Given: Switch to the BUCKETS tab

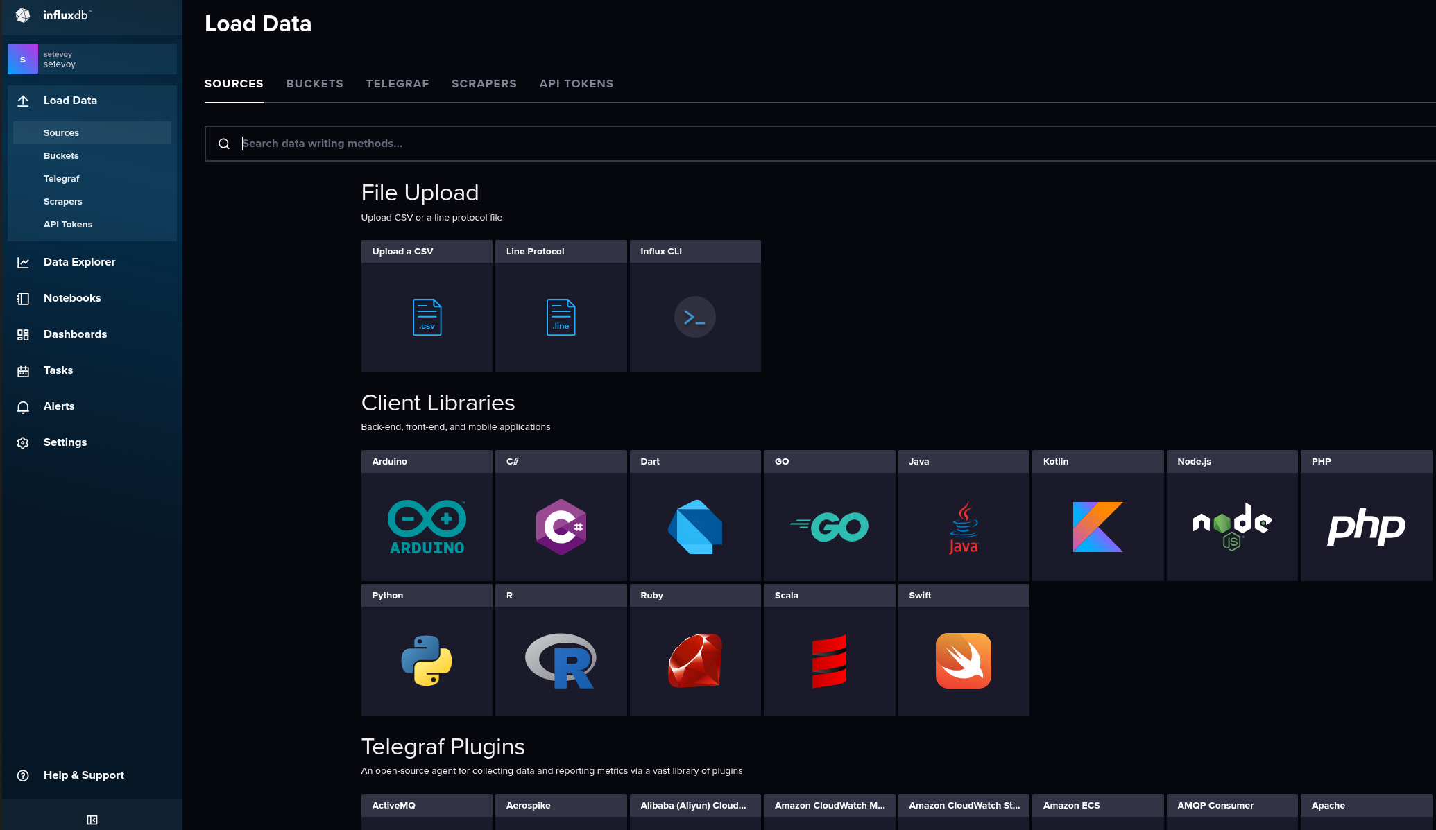Looking at the screenshot, I should [x=314, y=84].
